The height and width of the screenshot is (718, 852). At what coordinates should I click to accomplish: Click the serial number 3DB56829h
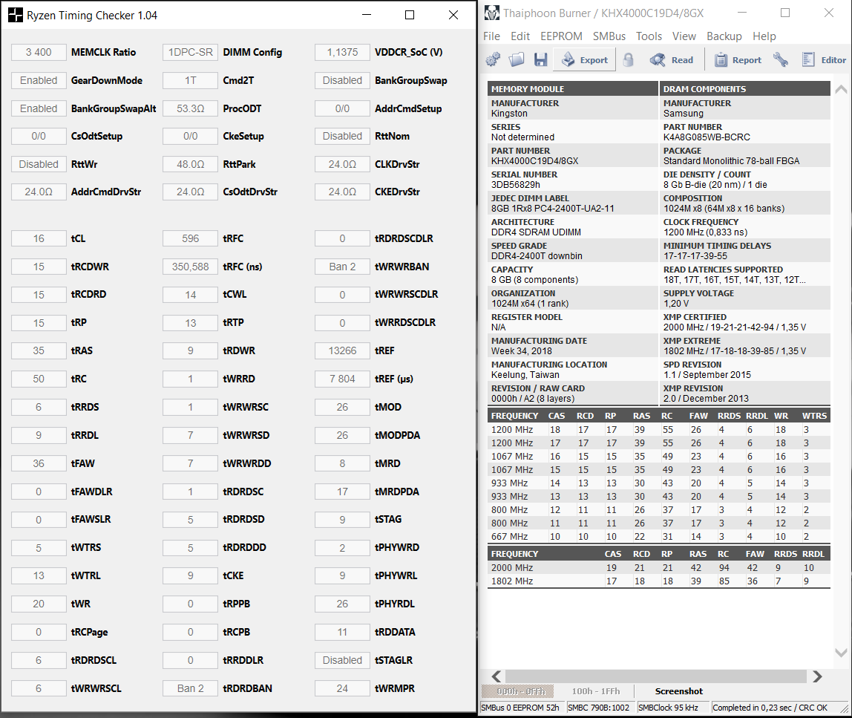tap(516, 185)
